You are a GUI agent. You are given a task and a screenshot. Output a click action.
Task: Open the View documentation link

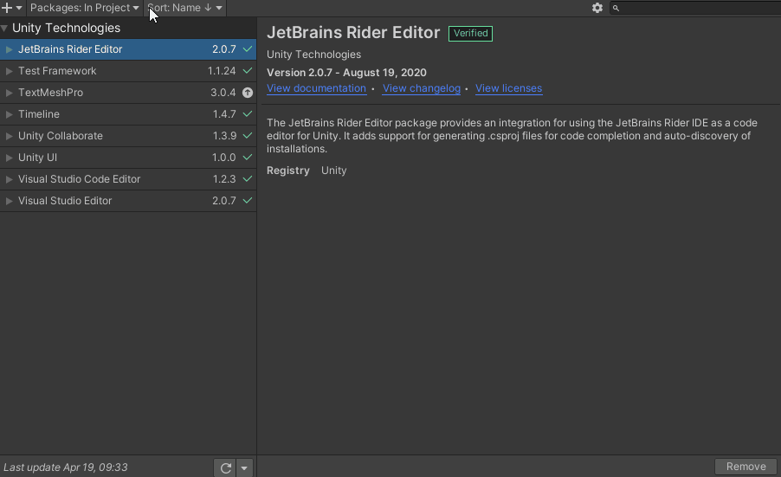pos(316,88)
